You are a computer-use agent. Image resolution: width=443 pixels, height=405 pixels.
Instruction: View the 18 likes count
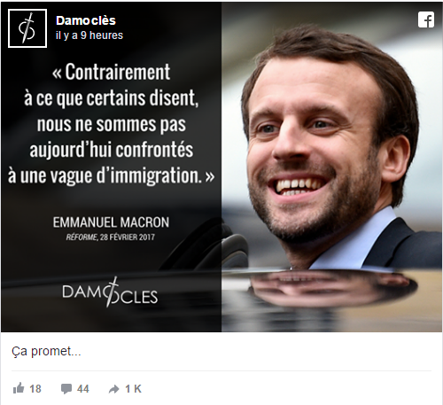coord(35,389)
